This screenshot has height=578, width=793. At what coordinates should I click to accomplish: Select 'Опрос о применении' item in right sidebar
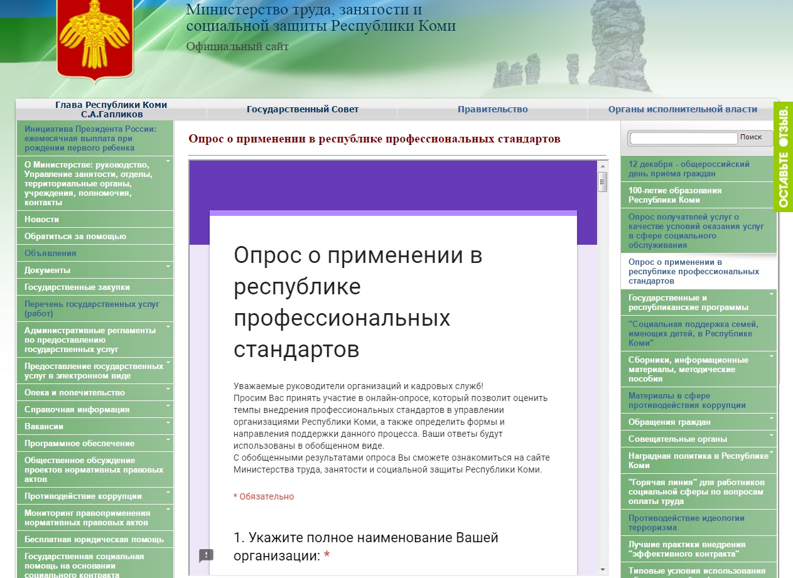click(698, 272)
